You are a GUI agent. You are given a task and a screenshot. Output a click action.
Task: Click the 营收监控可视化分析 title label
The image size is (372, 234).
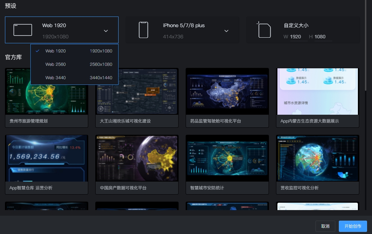[299, 188]
